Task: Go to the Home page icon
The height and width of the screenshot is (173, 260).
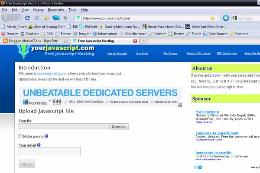Action: pyautogui.click(x=46, y=18)
